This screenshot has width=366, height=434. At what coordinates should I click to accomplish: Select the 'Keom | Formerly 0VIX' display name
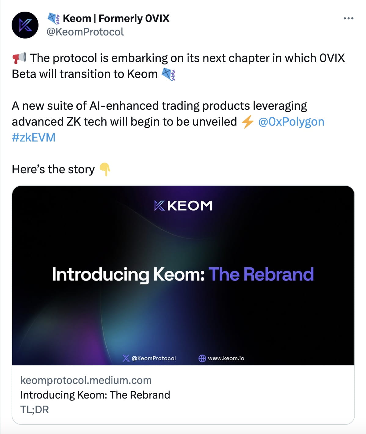pyautogui.click(x=116, y=18)
